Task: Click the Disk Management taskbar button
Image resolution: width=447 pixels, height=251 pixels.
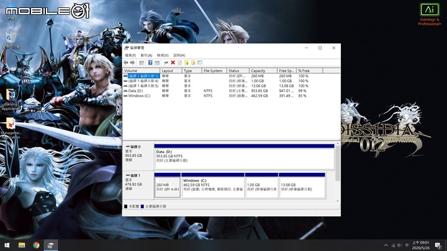Action: pos(50,245)
